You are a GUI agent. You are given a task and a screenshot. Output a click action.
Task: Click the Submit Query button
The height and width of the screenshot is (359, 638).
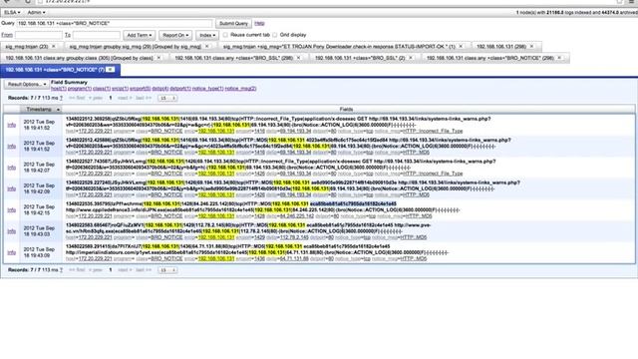click(x=233, y=24)
